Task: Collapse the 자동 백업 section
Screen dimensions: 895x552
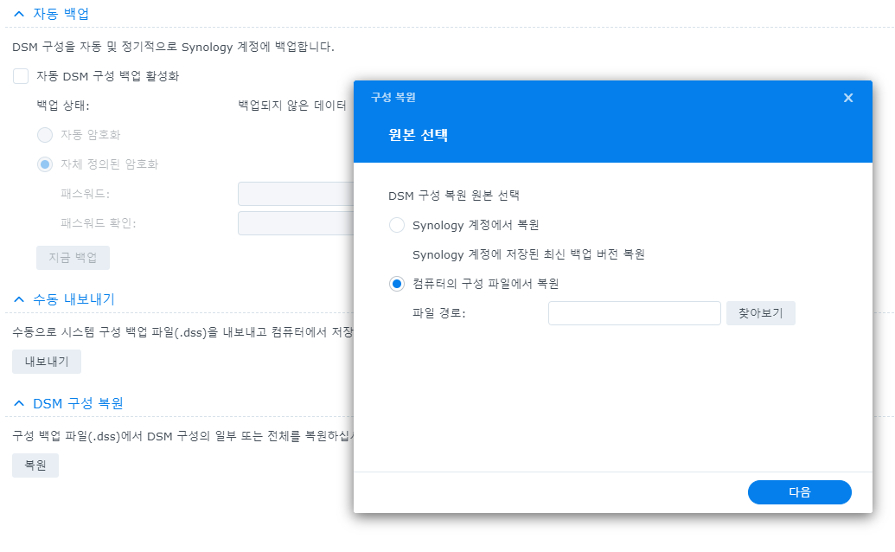Action: 19,14
